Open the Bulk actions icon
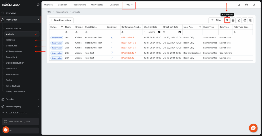The image size is (262, 136). click(x=227, y=20)
